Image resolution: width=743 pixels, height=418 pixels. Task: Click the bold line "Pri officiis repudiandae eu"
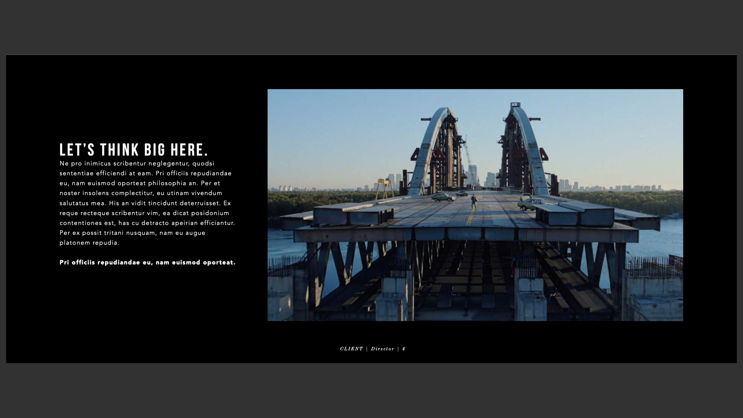tap(147, 263)
